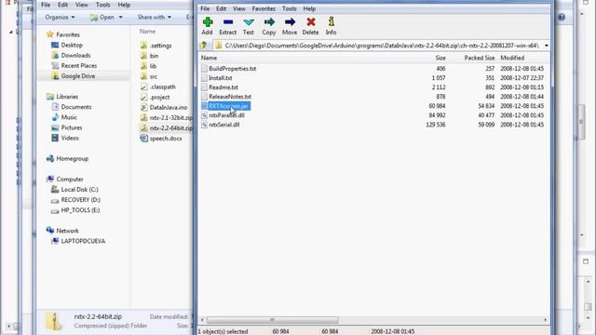Sort archive list by Packed Size column

click(480, 58)
